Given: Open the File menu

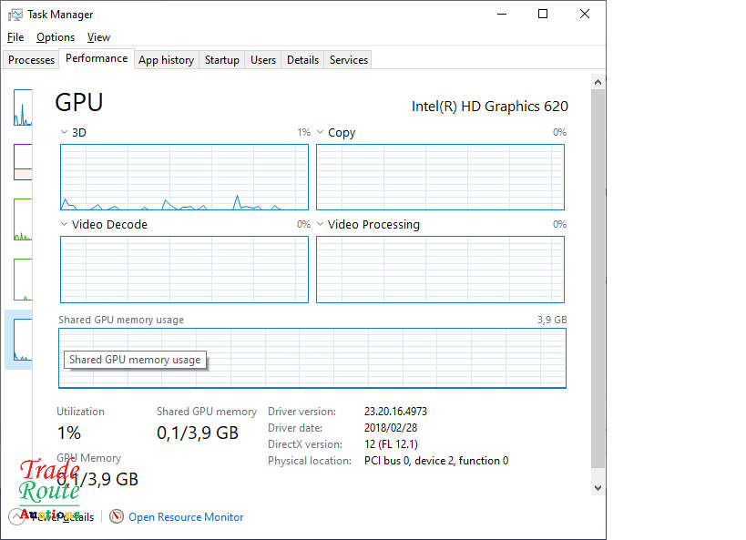Looking at the screenshot, I should tap(15, 37).
